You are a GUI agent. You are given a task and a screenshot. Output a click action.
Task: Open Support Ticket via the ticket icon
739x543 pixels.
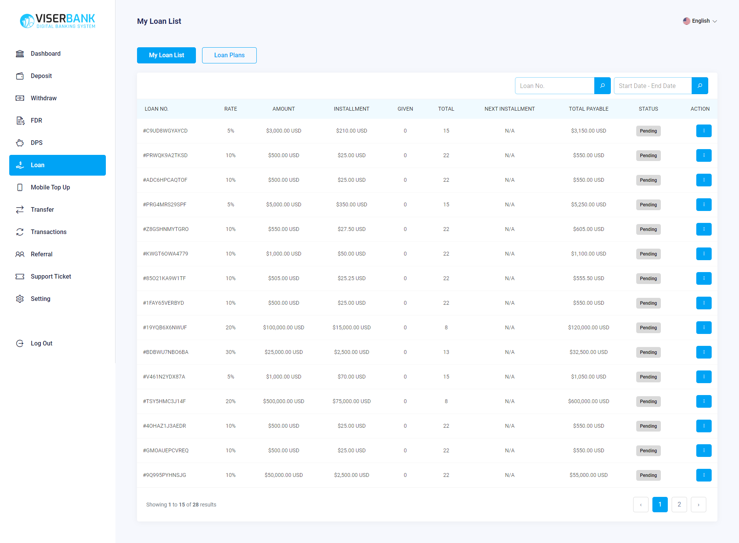coord(20,276)
